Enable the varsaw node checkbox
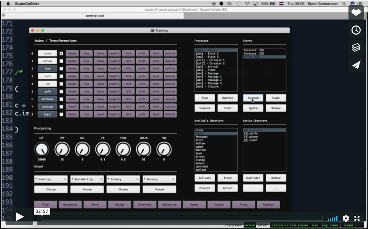The width and height of the screenshot is (368, 229). pos(61,61)
